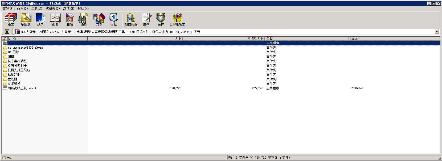Click the WinRAR icon in the title bar
The image size is (442, 161).
click(x=3, y=3)
